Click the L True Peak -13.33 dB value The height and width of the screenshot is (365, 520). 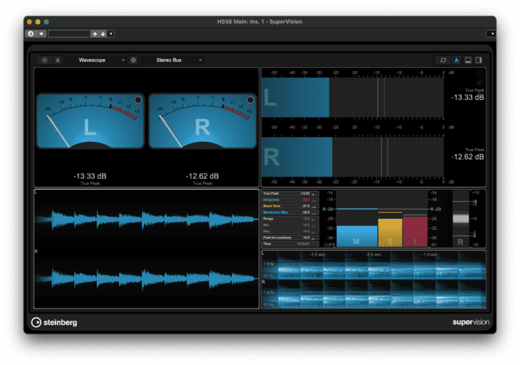[x=467, y=98]
